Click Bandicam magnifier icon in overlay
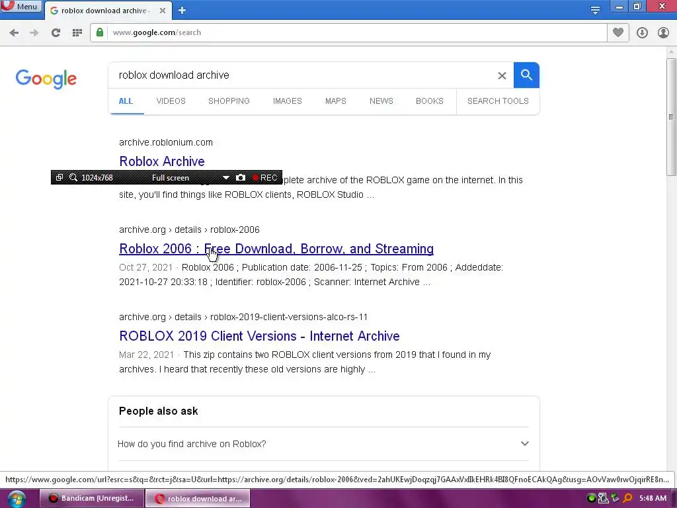Viewport: 677px width, 508px height. click(x=73, y=177)
